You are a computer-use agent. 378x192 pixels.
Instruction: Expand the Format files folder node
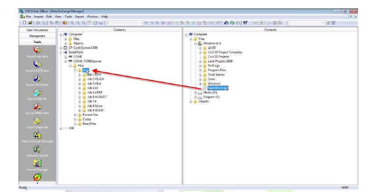[x=75, y=115]
